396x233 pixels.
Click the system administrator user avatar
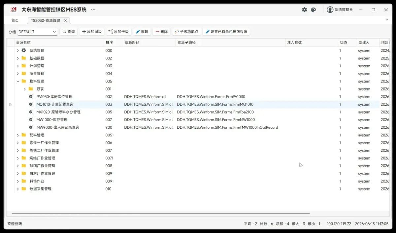[330, 10]
